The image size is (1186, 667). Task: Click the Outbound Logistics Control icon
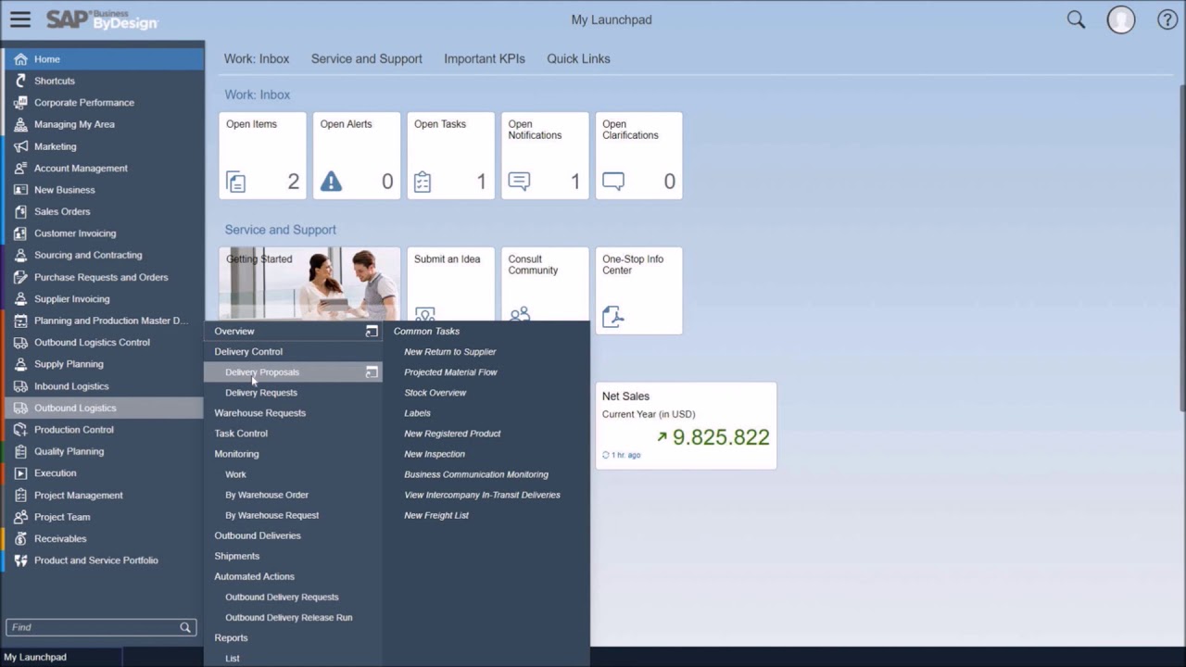[20, 342]
